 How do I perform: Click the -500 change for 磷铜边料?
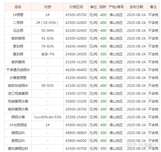103,133
